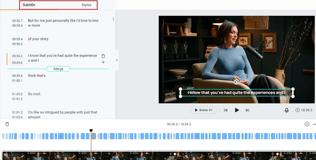The width and height of the screenshot is (316, 160).
Task: Collapse the subtitle panel with the arrow
Action: pyautogui.click(x=117, y=60)
